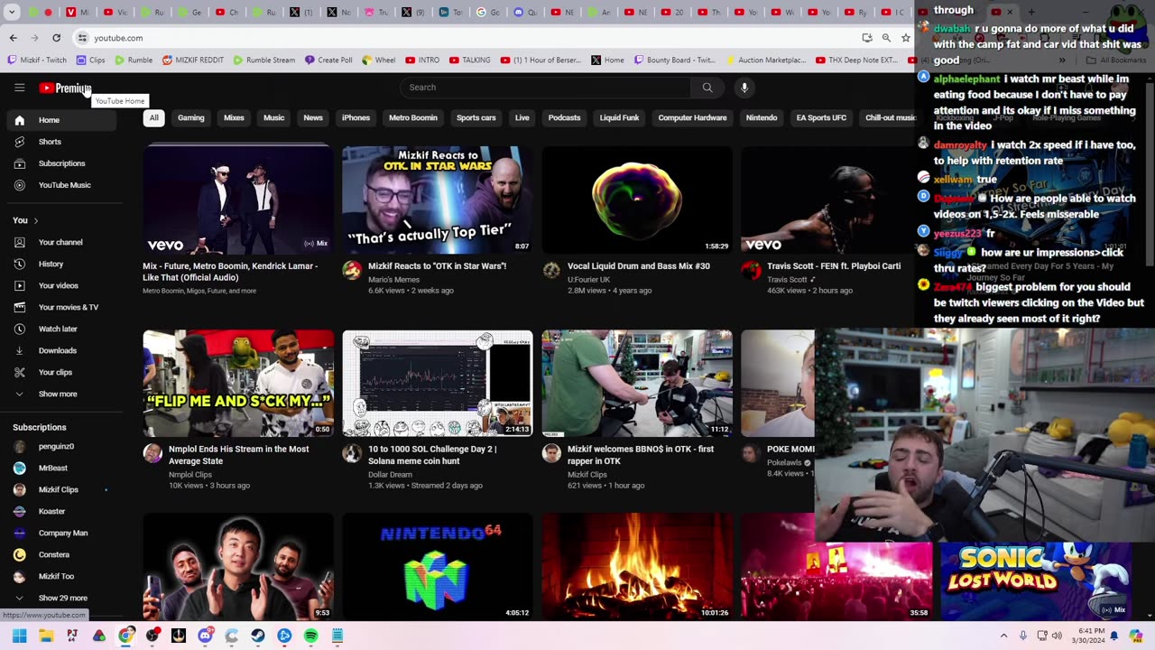Click the OBS icon in the taskbar
The image size is (1155, 650).
[152, 636]
